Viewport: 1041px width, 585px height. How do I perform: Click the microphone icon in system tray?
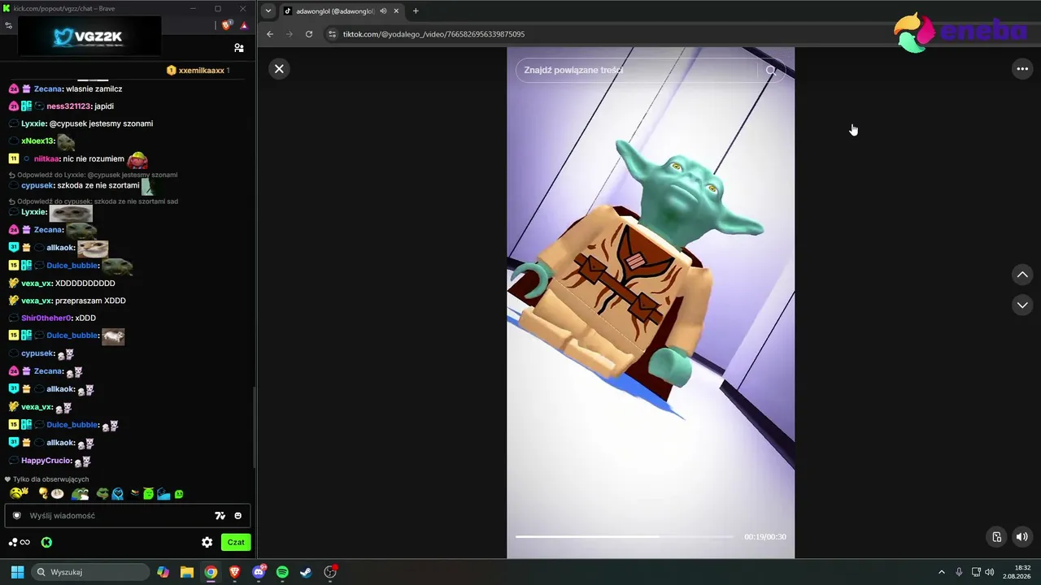[x=959, y=572]
